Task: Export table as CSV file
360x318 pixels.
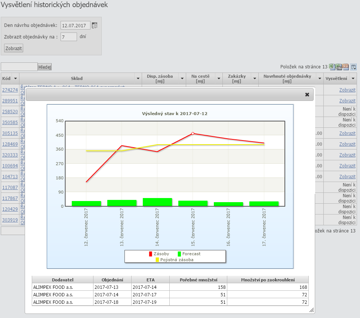Action: click(346, 67)
